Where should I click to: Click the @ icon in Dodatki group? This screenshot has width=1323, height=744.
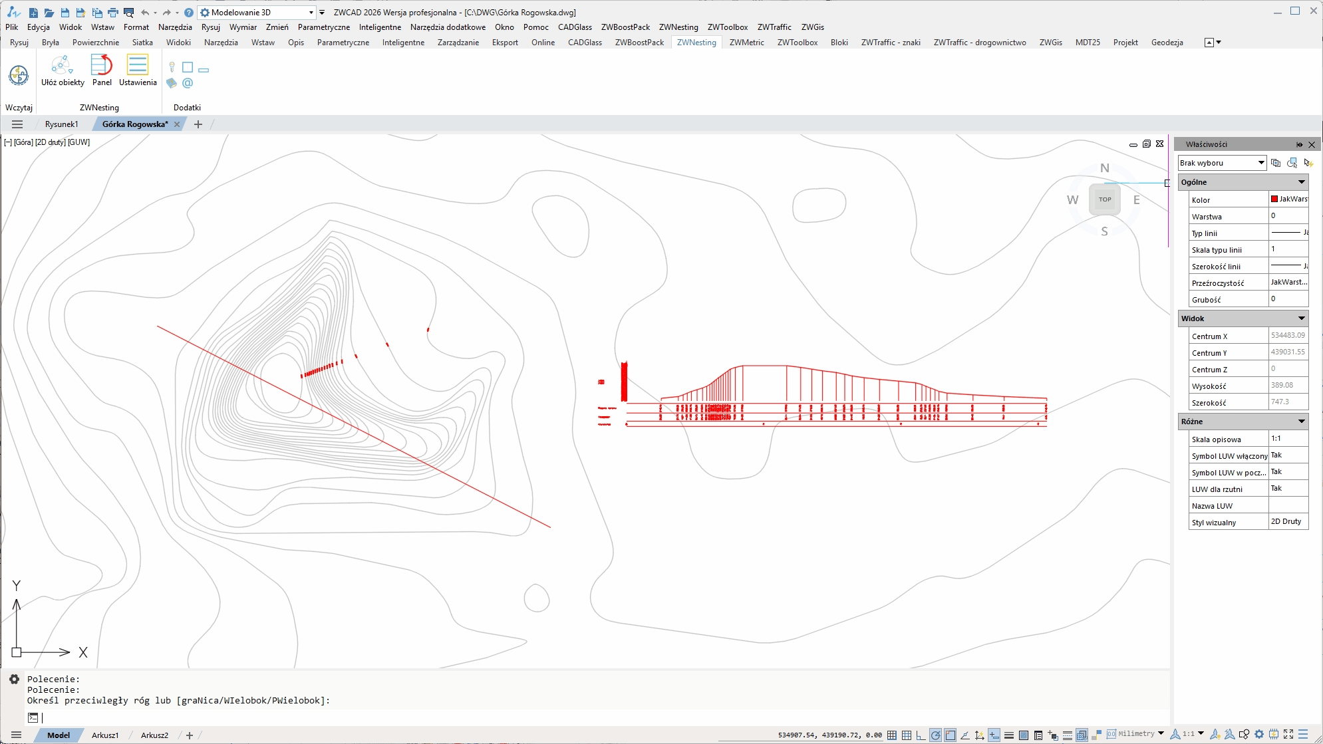[188, 83]
